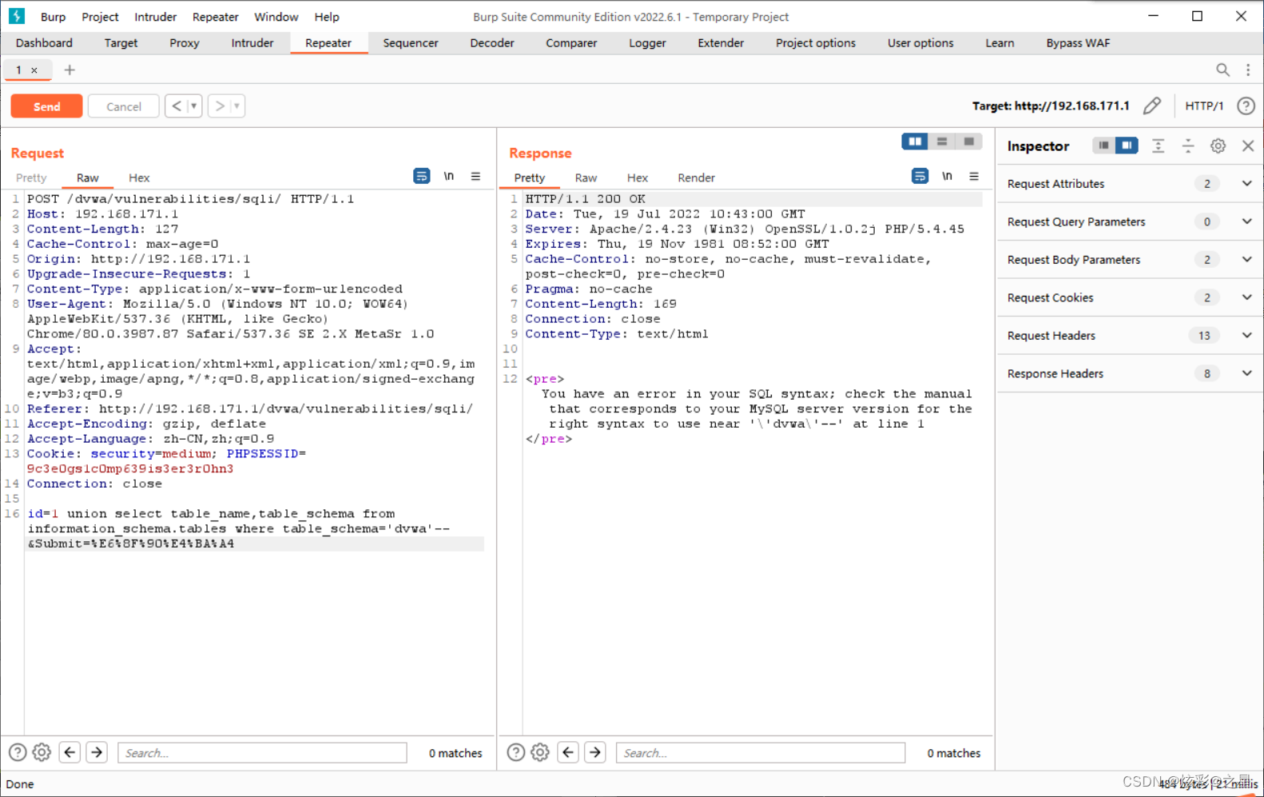
Task: Show Response Raw view
Action: tap(586, 177)
